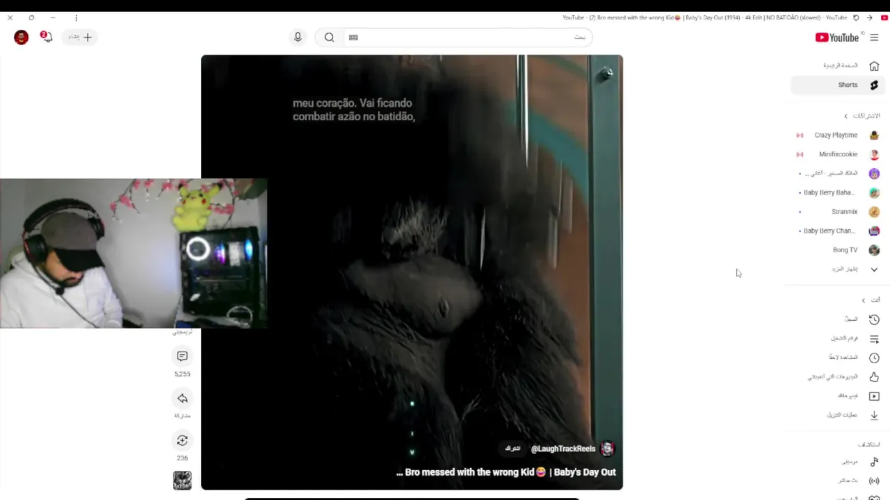Open the Short title 'Bro messed with the wrong Kid'
This screenshot has width=890, height=500.
pos(505,472)
